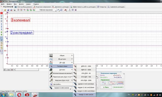Open Opera from the taskbar
This screenshot has width=162, height=97.
19,95
